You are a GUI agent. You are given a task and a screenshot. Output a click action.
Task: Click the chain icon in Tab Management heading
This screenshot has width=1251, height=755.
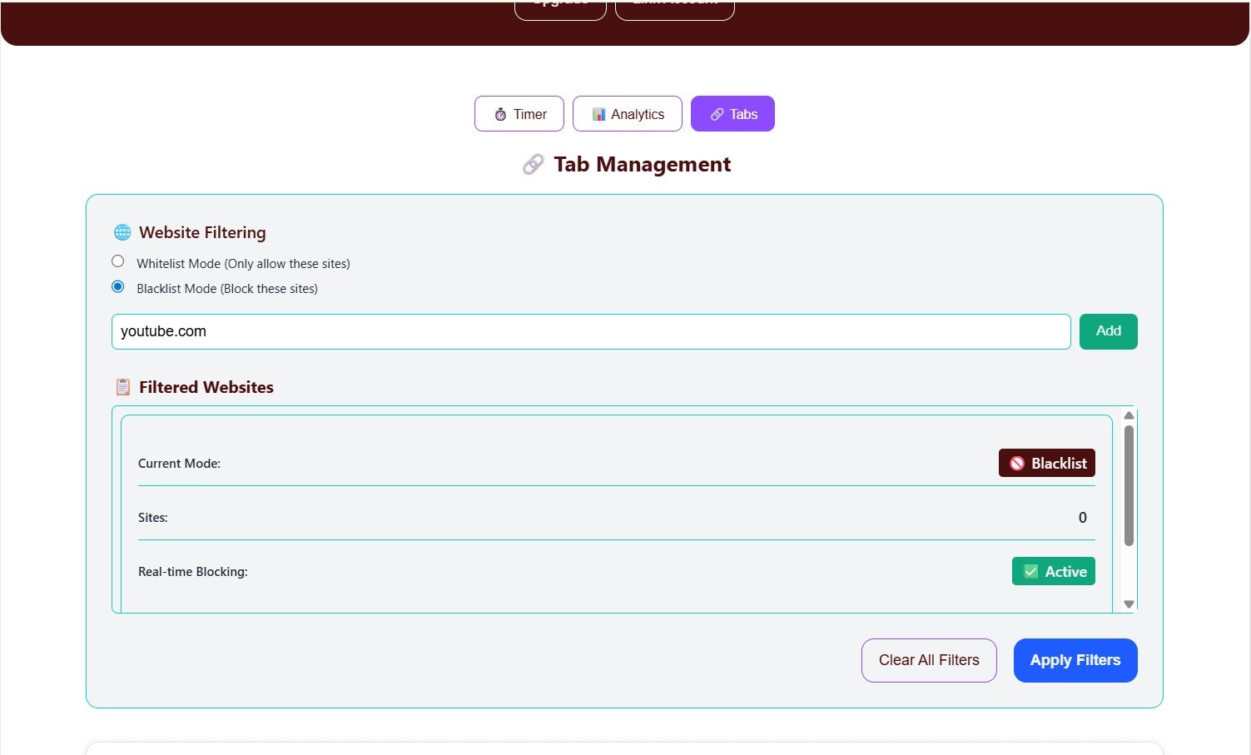click(532, 164)
